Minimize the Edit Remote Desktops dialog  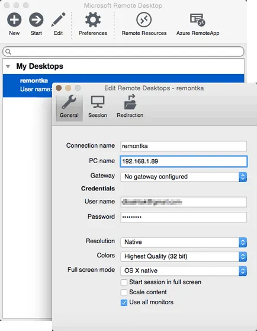(68, 88)
